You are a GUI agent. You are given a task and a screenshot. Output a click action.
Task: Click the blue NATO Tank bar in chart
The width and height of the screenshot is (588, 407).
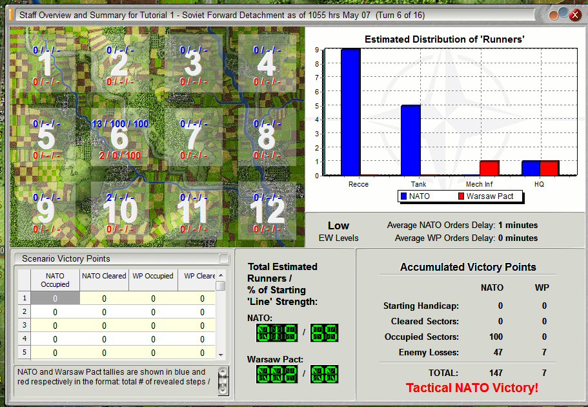[411, 140]
